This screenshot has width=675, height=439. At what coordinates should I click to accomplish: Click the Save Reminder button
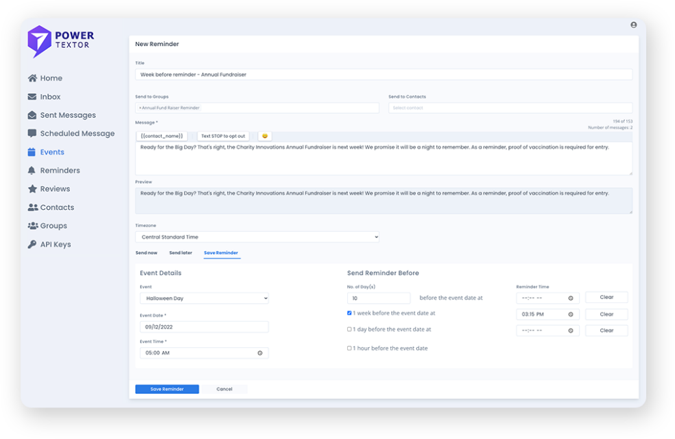[x=167, y=389]
